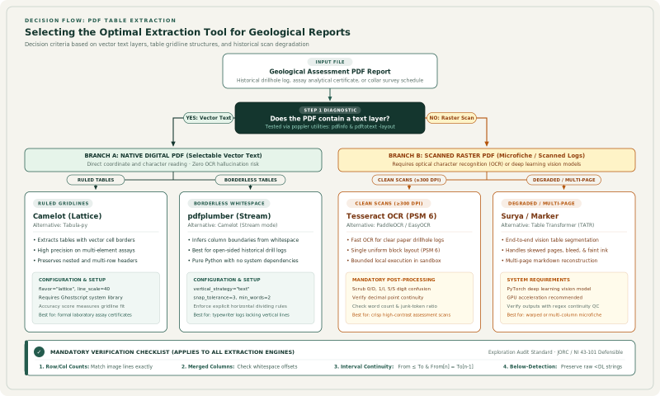Click checklist item '1. Row/Col Counts'
The height and width of the screenshot is (396, 660).
[x=64, y=366]
